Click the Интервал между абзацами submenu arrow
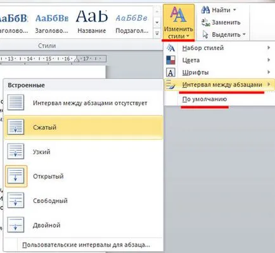The width and height of the screenshot is (275, 253). [269, 84]
